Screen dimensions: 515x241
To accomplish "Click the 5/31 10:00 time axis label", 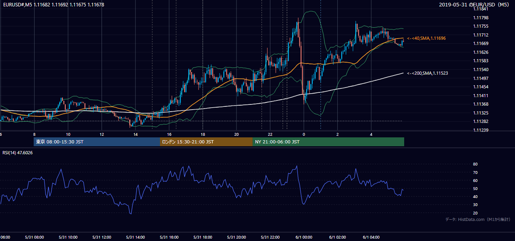I will pos(68,237).
